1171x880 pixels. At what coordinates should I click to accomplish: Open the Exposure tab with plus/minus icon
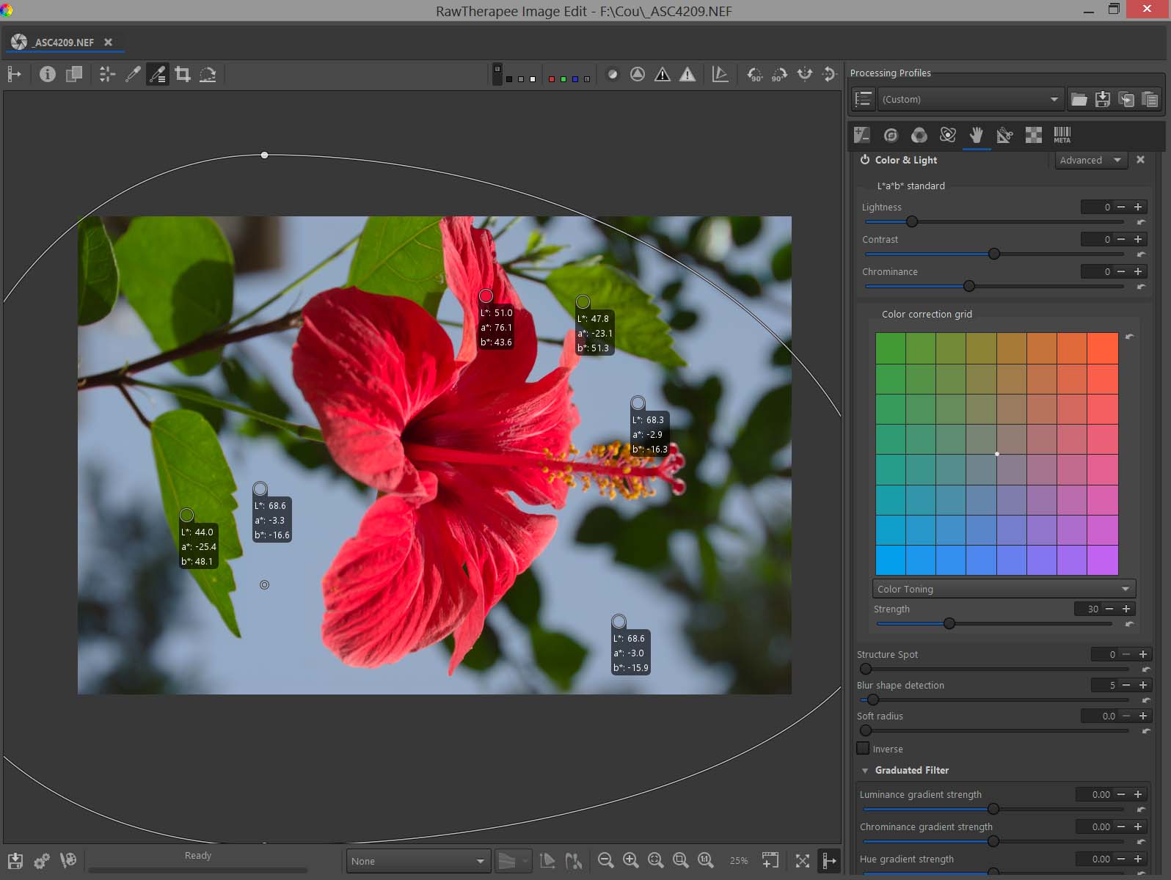pyautogui.click(x=862, y=135)
